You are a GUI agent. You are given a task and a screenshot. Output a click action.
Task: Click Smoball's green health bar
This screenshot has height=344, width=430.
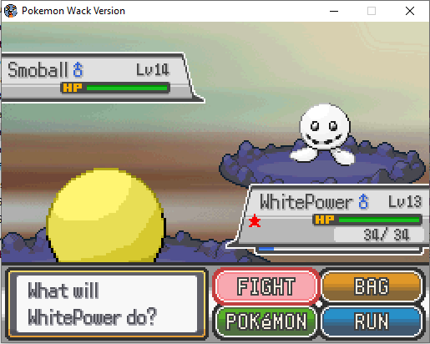click(x=127, y=88)
